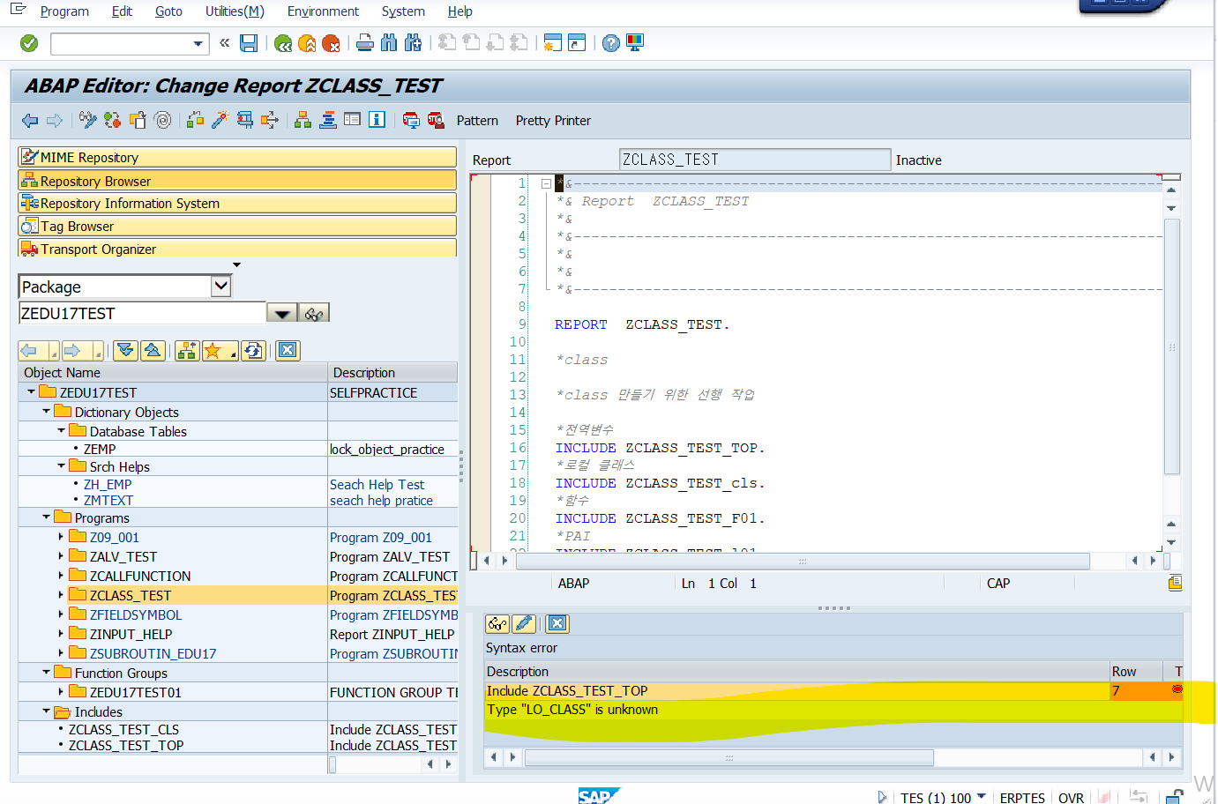1218x804 pixels.
Task: Open the Tag Browser button
Action: (237, 226)
